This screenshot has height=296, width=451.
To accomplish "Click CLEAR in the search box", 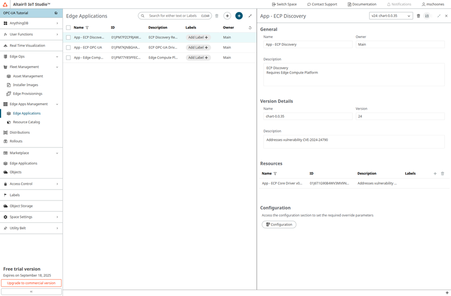I will click(205, 16).
